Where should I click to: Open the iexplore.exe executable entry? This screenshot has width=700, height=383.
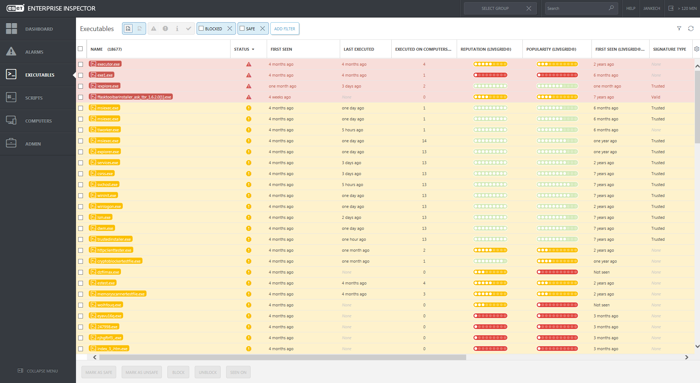108,86
